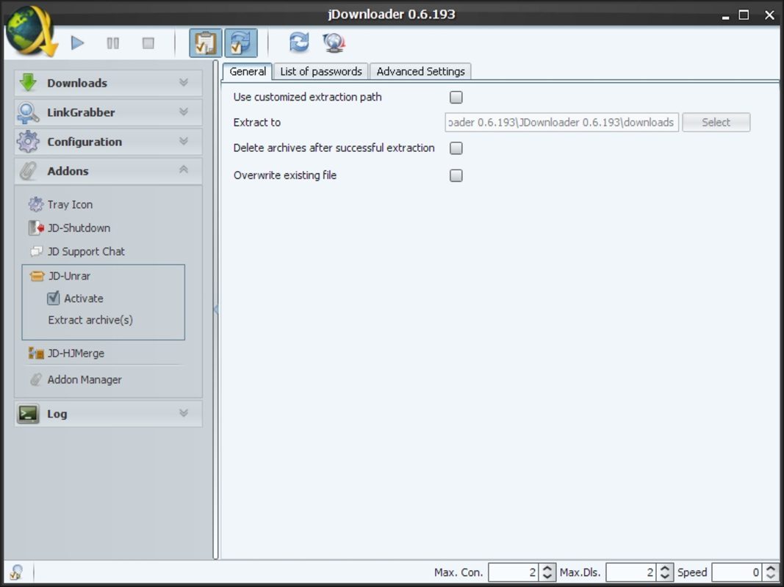Start downloads with the Play button
This screenshot has height=587, width=784.
pyautogui.click(x=76, y=43)
